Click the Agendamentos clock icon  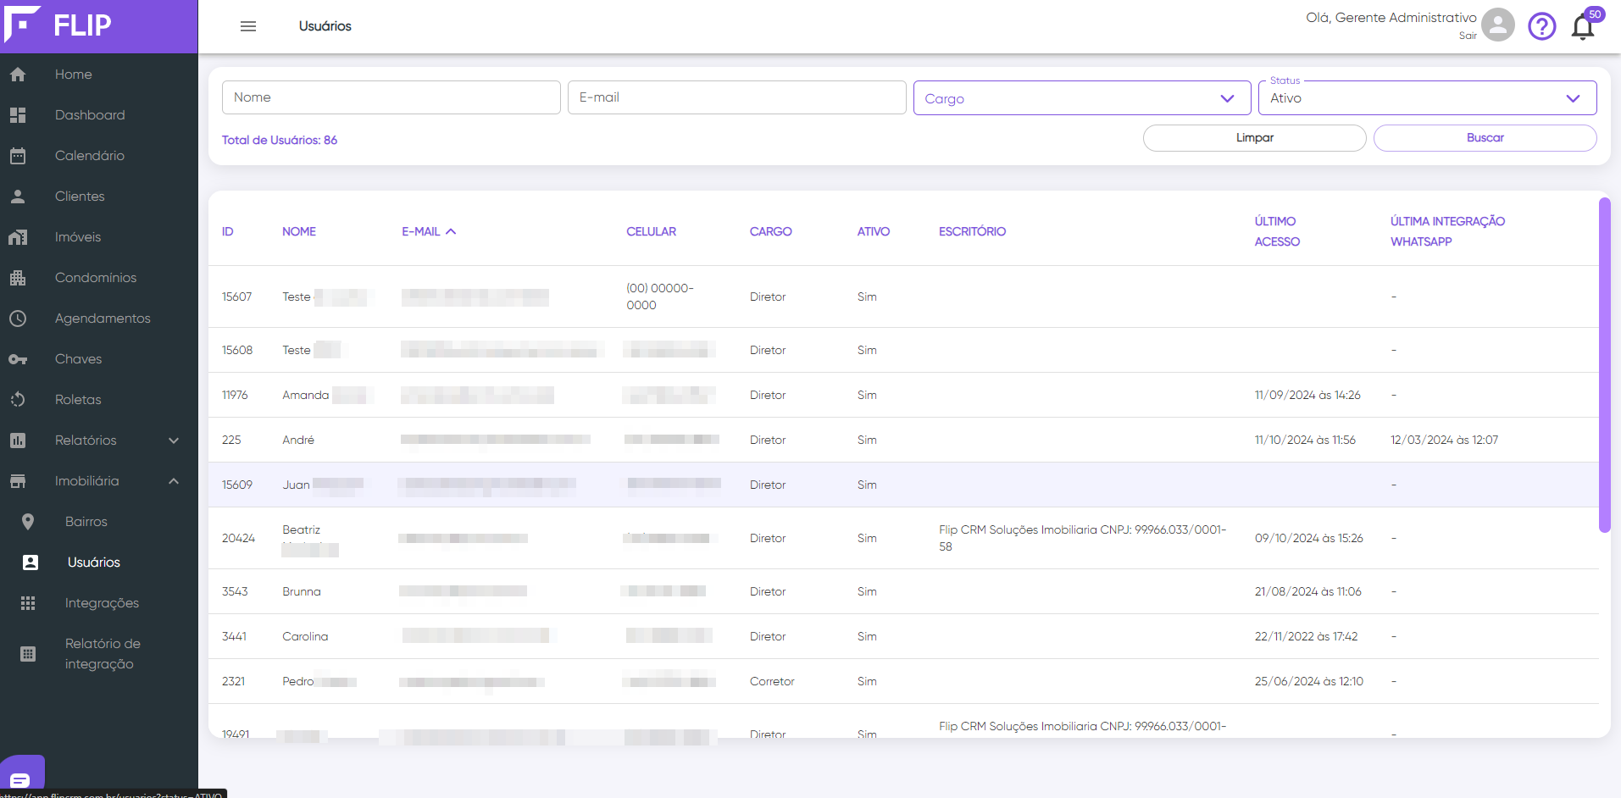18,319
